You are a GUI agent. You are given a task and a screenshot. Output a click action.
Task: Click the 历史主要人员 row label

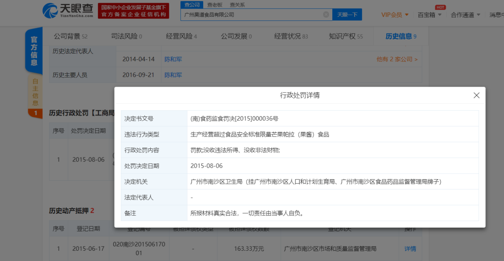click(70, 75)
